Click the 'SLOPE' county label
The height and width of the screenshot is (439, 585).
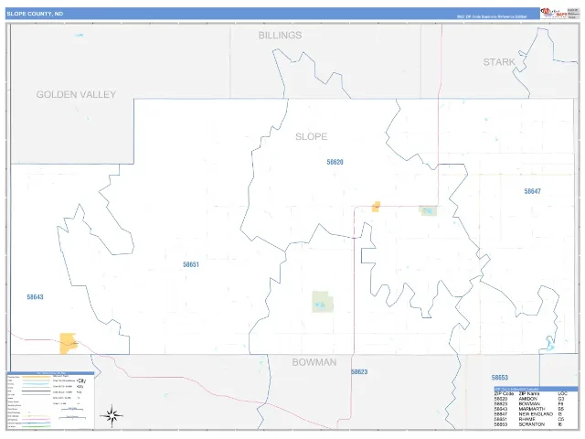click(312, 136)
